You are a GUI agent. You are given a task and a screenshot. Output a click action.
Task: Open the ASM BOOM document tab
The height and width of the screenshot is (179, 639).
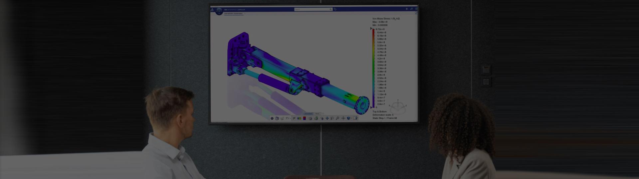point(233,14)
